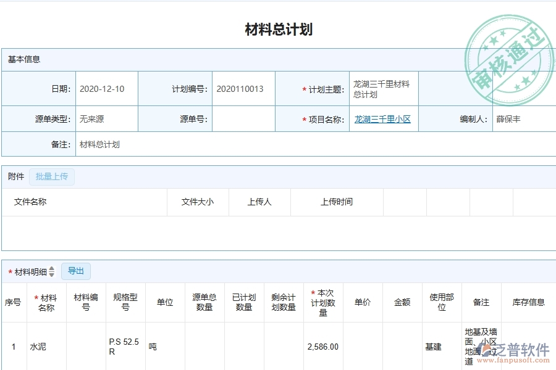Select the 计划主题 field 龙湖三千里材料总计划
556x370 pixels.
tap(384, 88)
